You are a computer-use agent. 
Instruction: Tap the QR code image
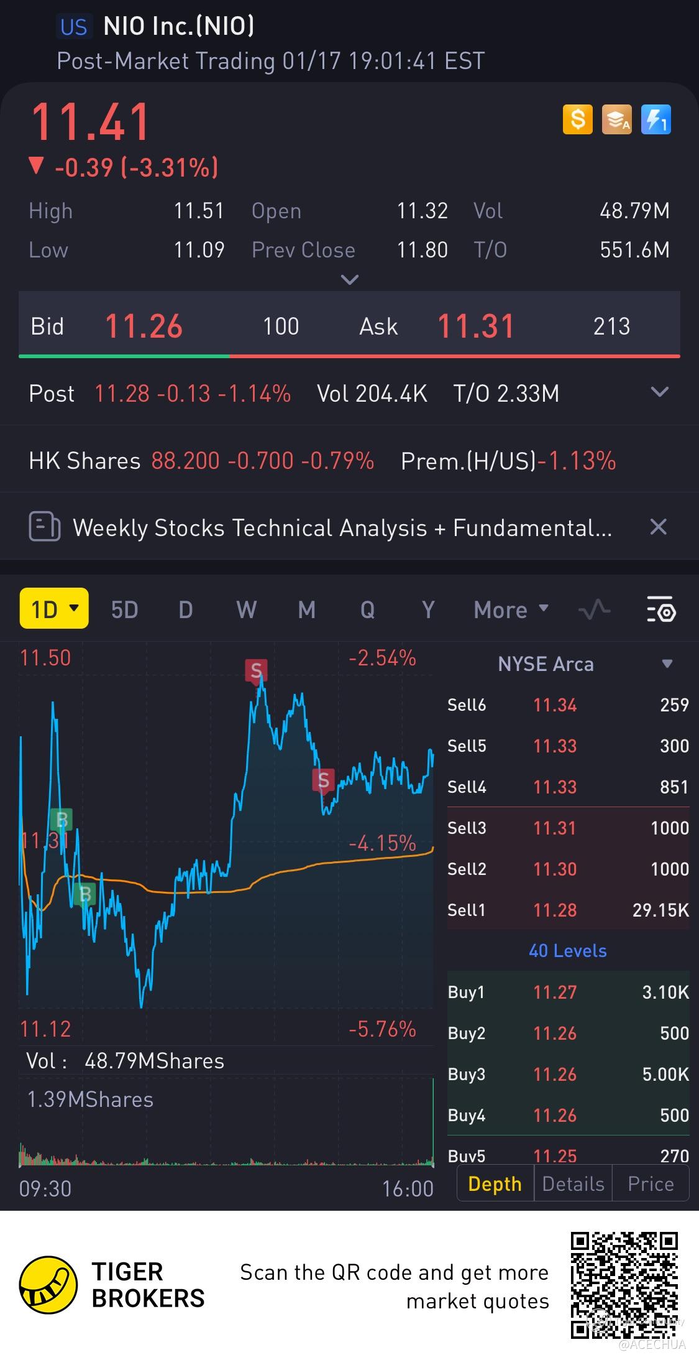(624, 1285)
